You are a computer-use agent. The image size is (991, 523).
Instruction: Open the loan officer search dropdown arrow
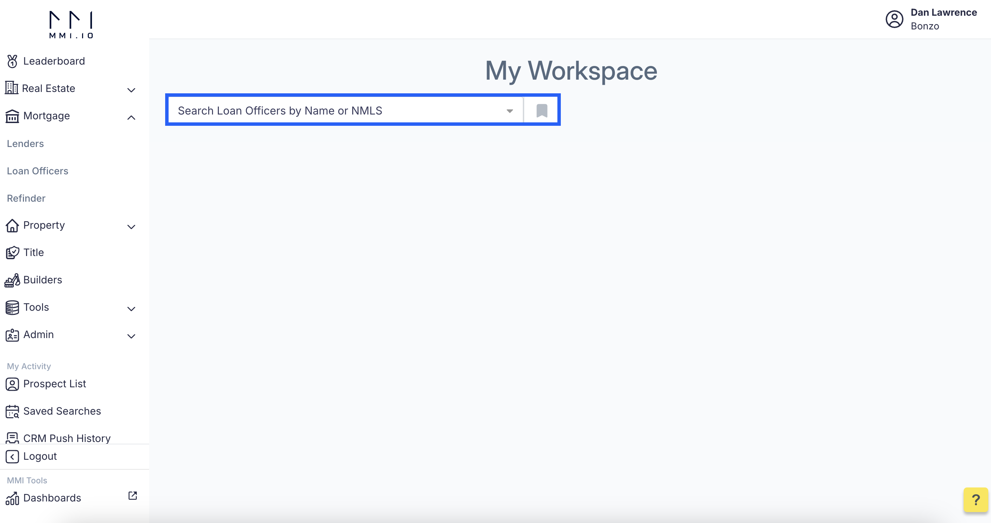tap(510, 111)
